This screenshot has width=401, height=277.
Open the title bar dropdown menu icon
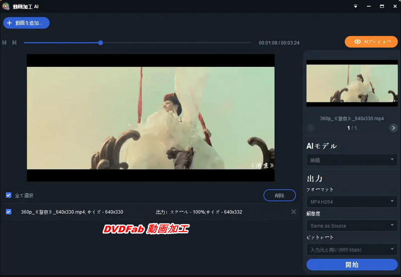[x=355, y=6]
